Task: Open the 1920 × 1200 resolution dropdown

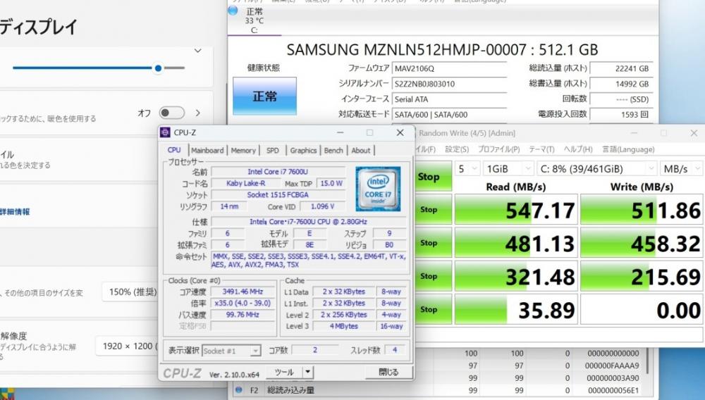Action: click(x=127, y=346)
